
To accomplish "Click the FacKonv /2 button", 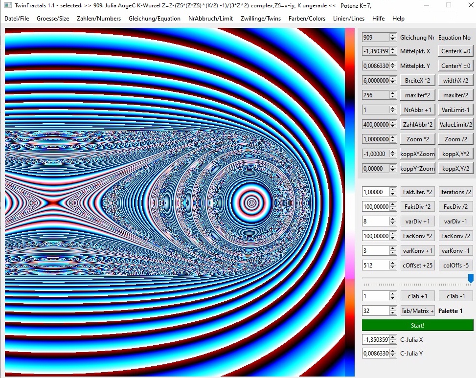I will coord(455,236).
